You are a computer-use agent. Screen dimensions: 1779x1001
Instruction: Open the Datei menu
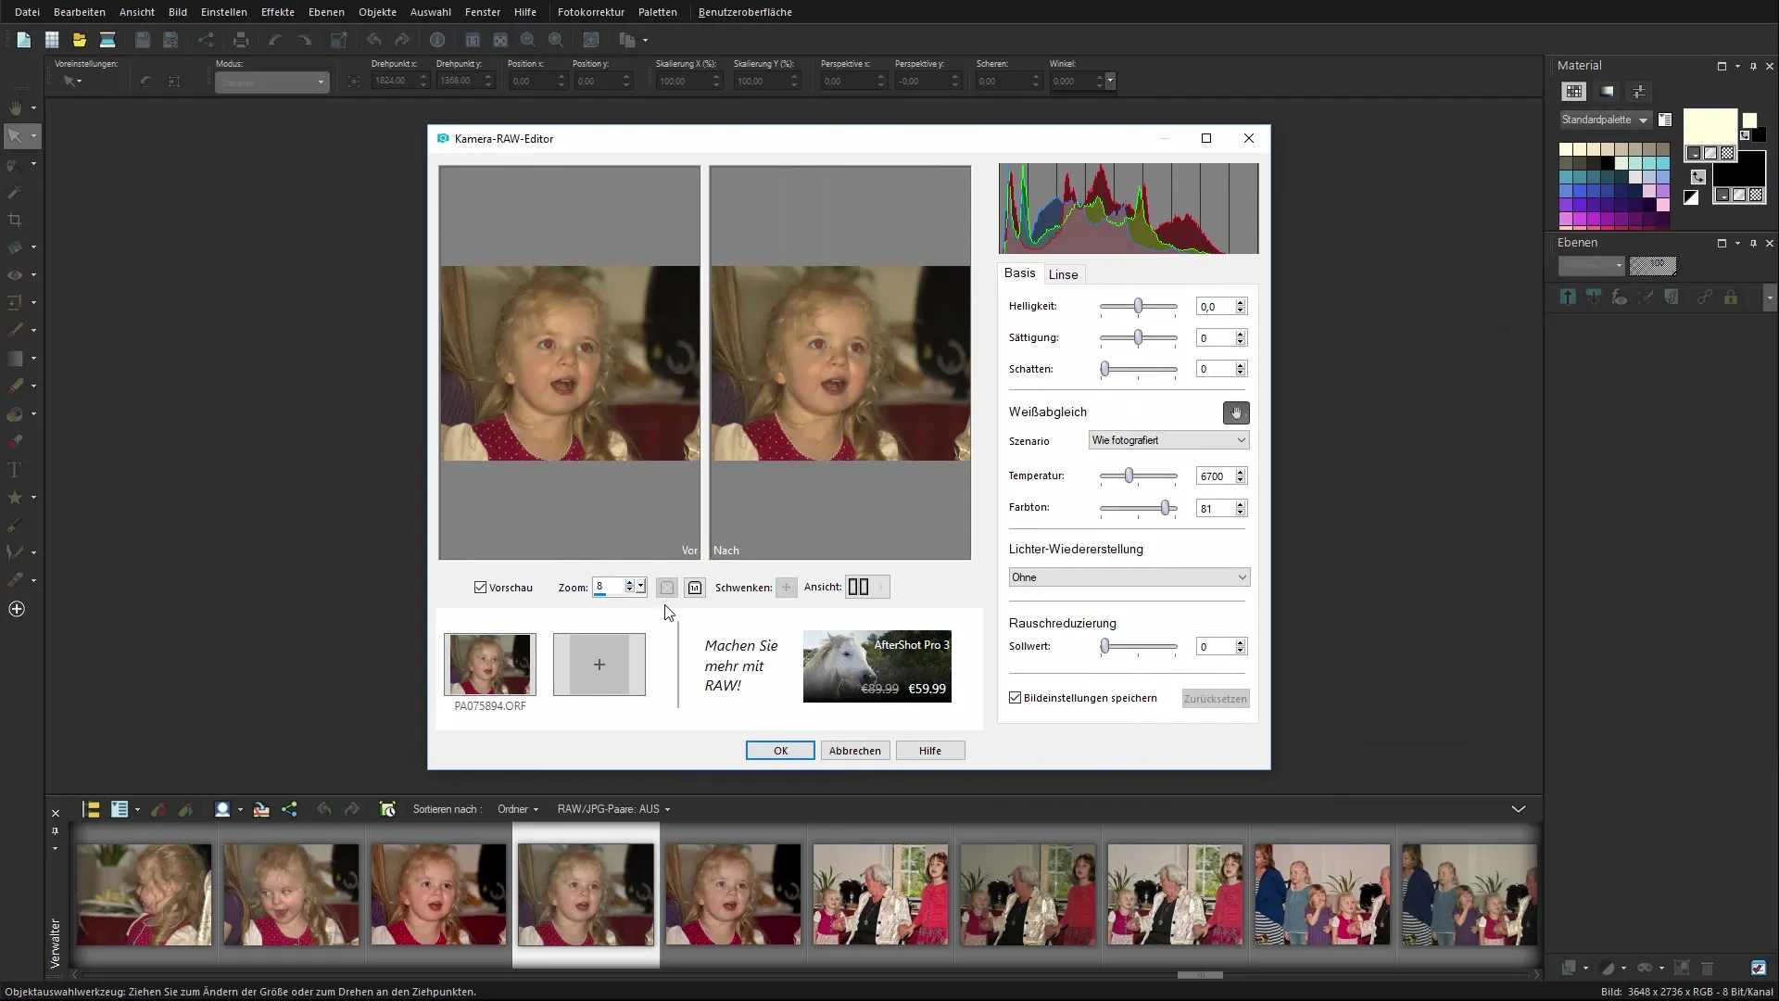27,12
